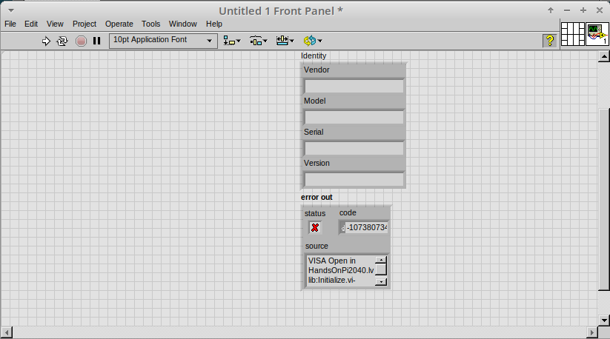
Task: Minimize the Untitled 1 Front Panel window
Action: coord(567,10)
